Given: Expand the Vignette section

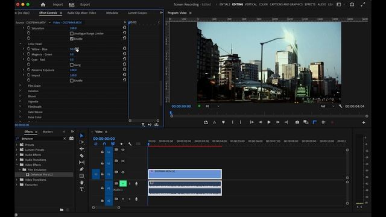Looking at the screenshot, I should (20, 101).
